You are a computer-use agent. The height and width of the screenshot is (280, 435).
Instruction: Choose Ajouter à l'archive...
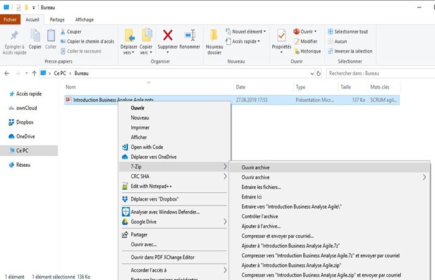[x=329, y=226]
